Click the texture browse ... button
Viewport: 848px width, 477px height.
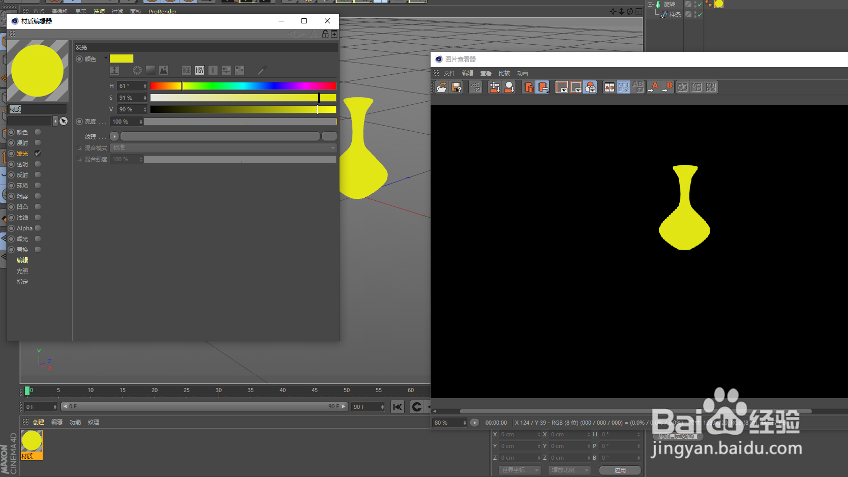coord(329,136)
